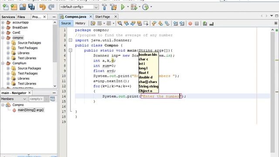Click the Find Selection magnifier icon
279x157 pixels.
pos(120,23)
